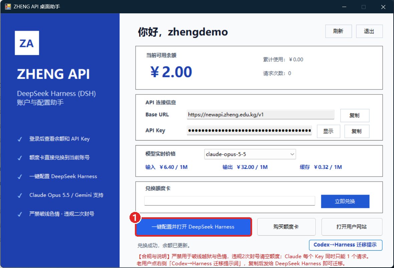
Task: Click 一键配置并打开 DeepSeek Harness
Action: 193,227
